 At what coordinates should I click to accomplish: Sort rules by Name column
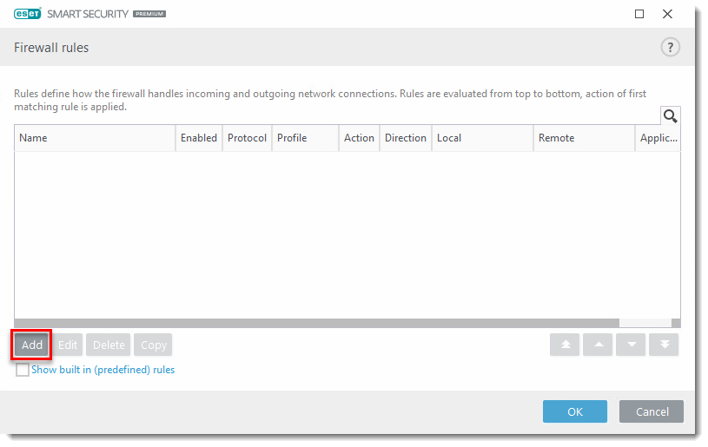[x=94, y=138]
